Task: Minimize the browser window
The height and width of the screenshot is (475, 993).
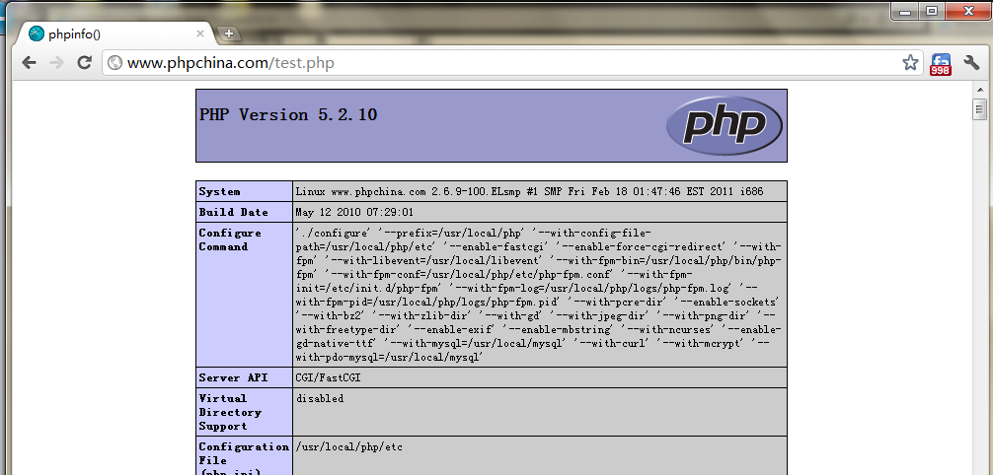Action: (x=906, y=12)
